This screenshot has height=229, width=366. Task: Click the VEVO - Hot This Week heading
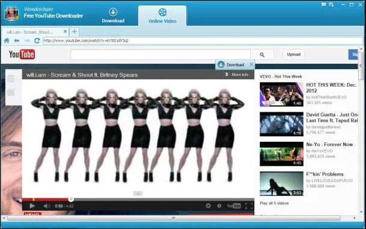click(281, 76)
